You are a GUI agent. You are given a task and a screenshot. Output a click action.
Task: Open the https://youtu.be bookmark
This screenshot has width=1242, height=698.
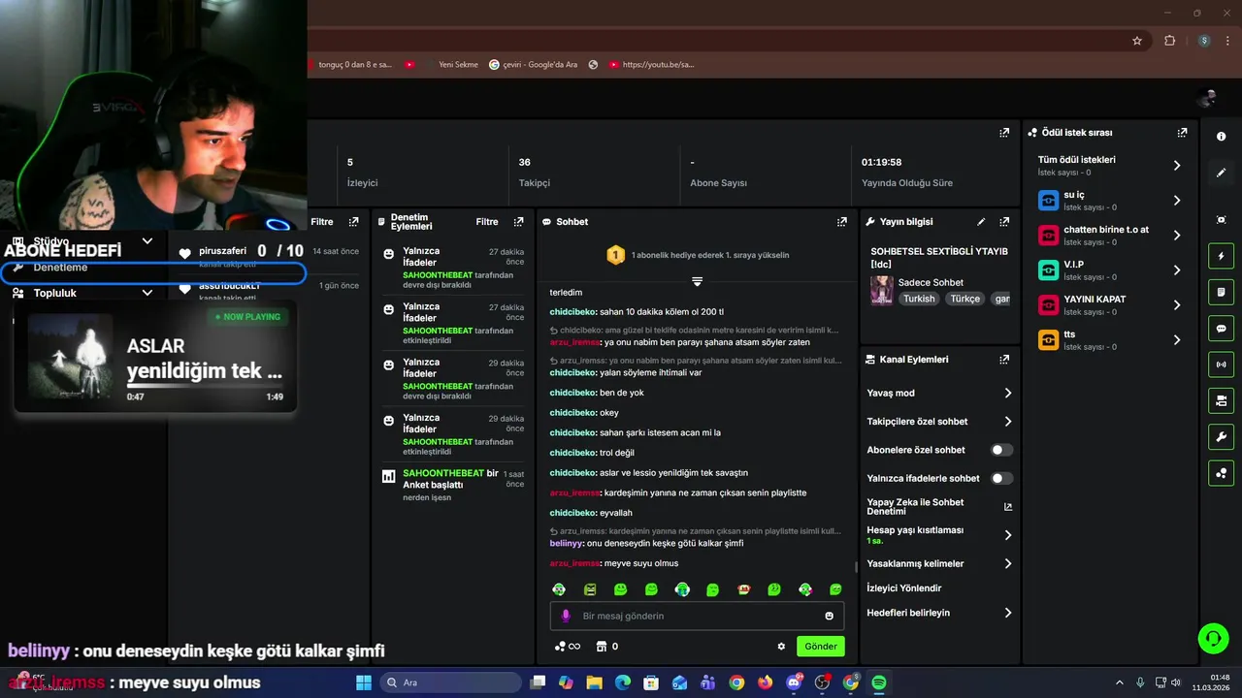click(652, 65)
